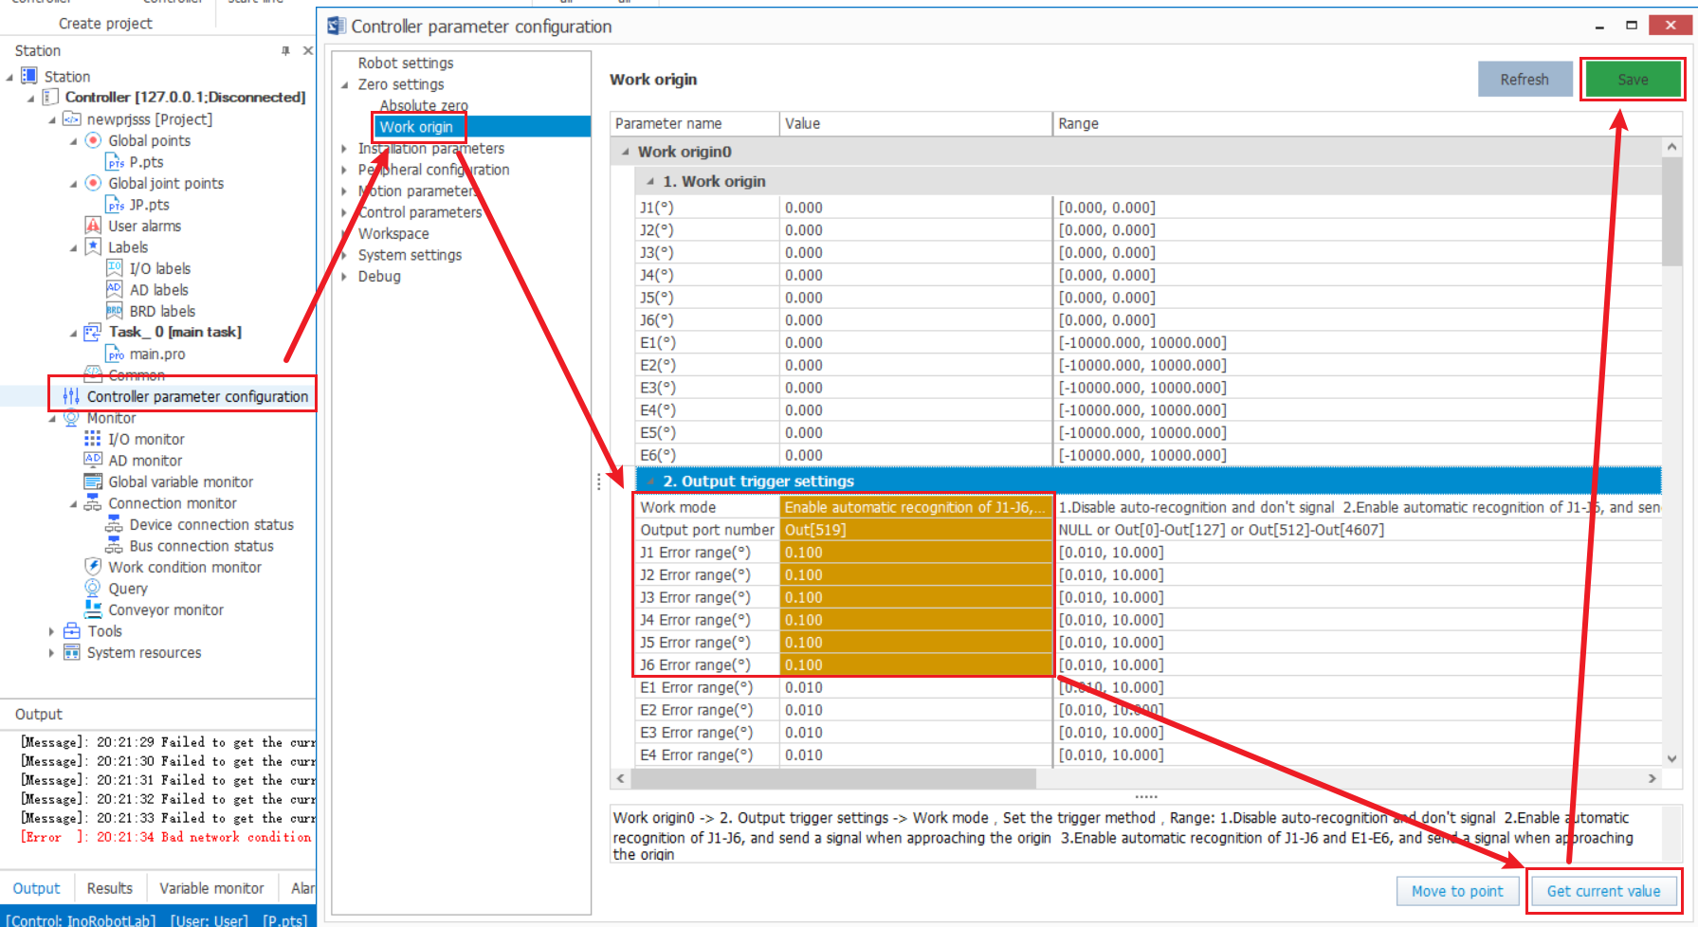Select the Workspace tree item
The height and width of the screenshot is (927, 1698).
pos(393,233)
